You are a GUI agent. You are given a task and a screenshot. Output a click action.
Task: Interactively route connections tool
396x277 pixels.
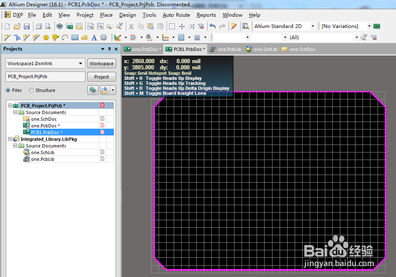(x=7, y=38)
